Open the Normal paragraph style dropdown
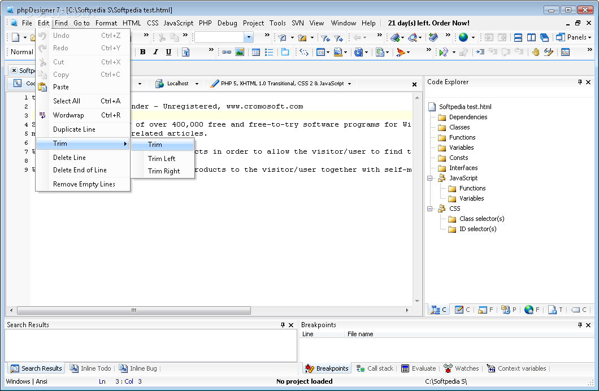This screenshot has width=599, height=391. [x=22, y=52]
